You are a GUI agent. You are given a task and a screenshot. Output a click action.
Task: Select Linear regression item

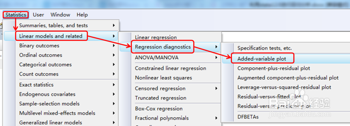point(170,37)
